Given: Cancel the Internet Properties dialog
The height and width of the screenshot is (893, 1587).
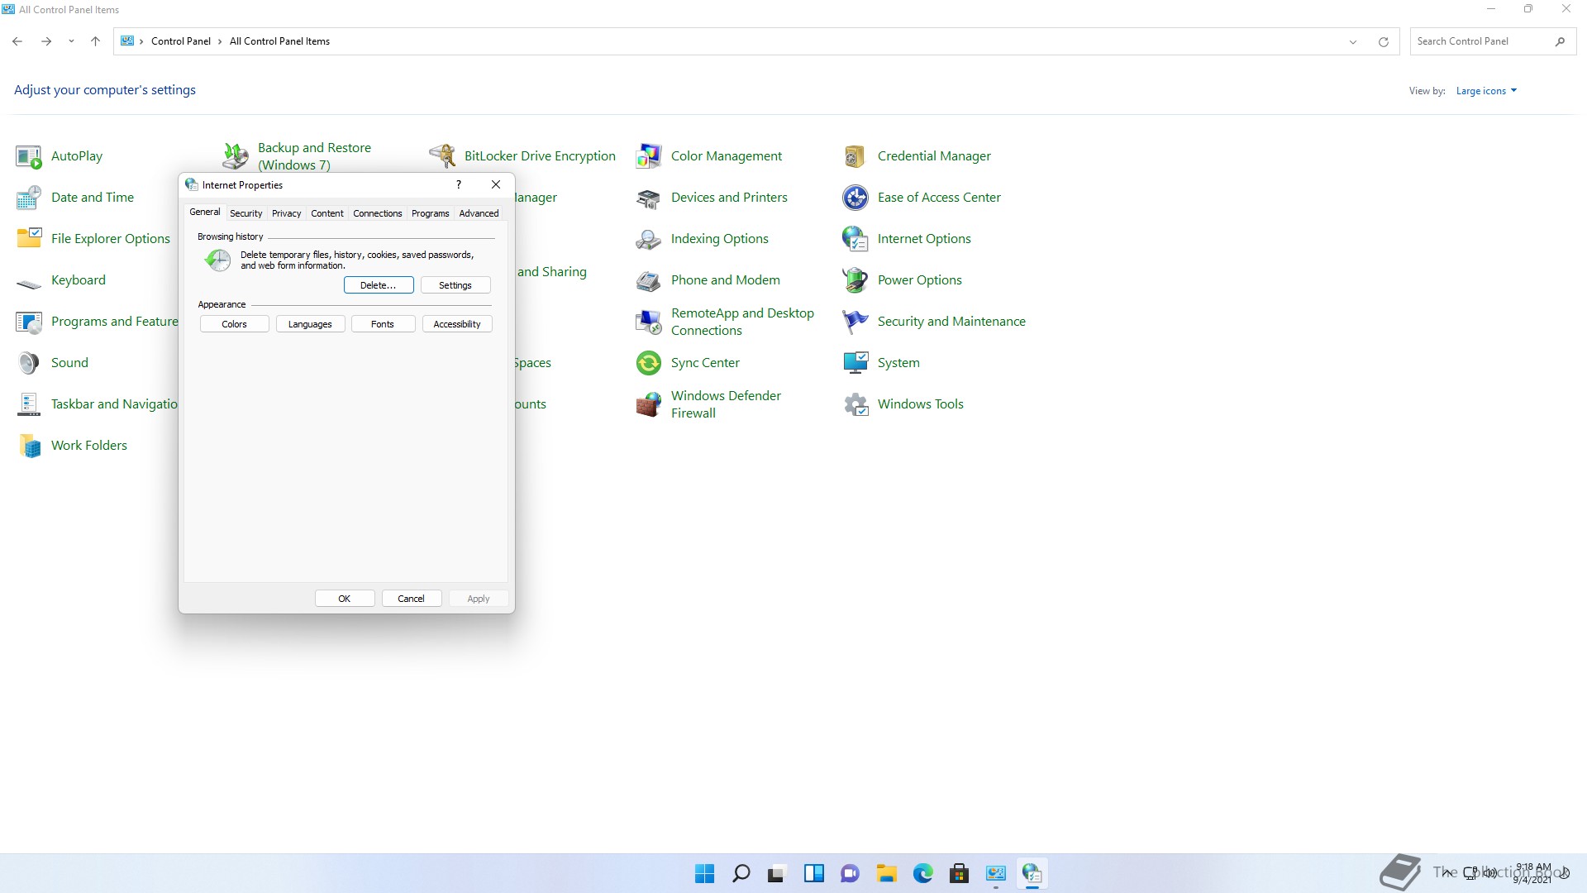Looking at the screenshot, I should (x=411, y=599).
